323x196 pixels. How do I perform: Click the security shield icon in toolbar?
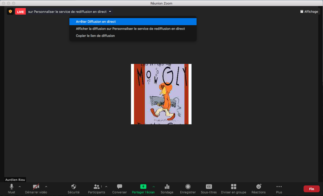click(73, 187)
